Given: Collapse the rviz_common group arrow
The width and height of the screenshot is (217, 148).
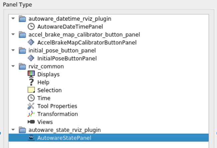Looking at the screenshot, I should [13, 66].
